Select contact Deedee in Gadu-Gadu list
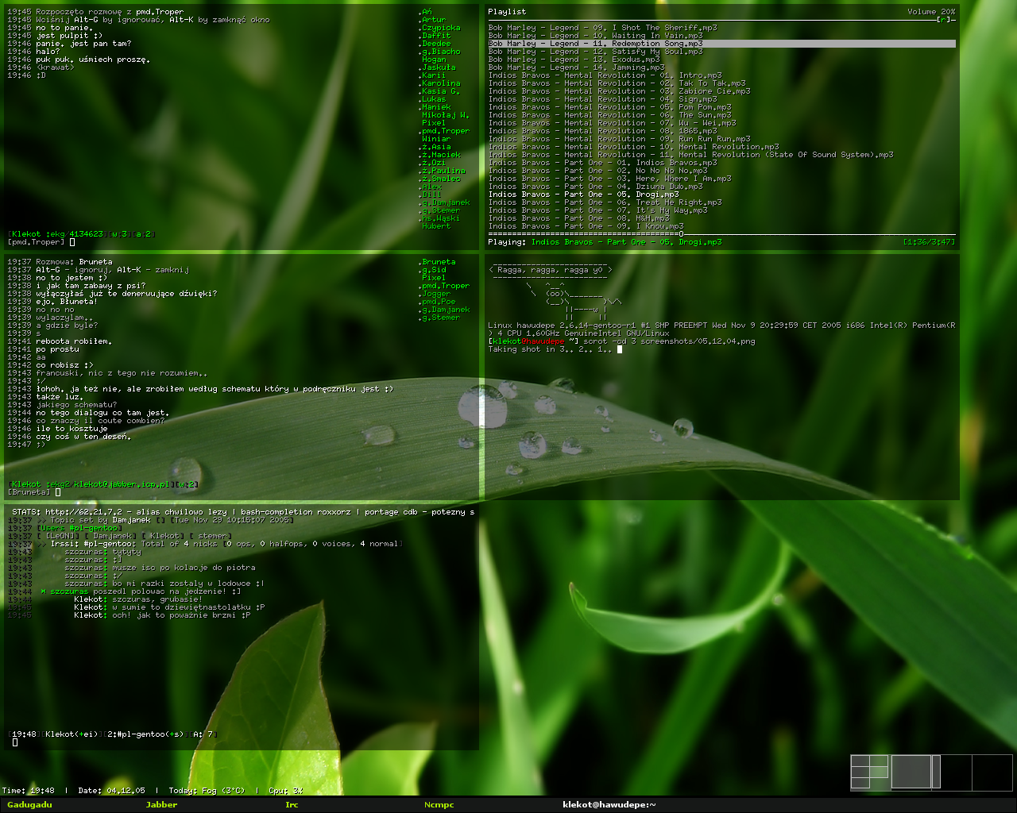1017x813 pixels. (x=436, y=44)
